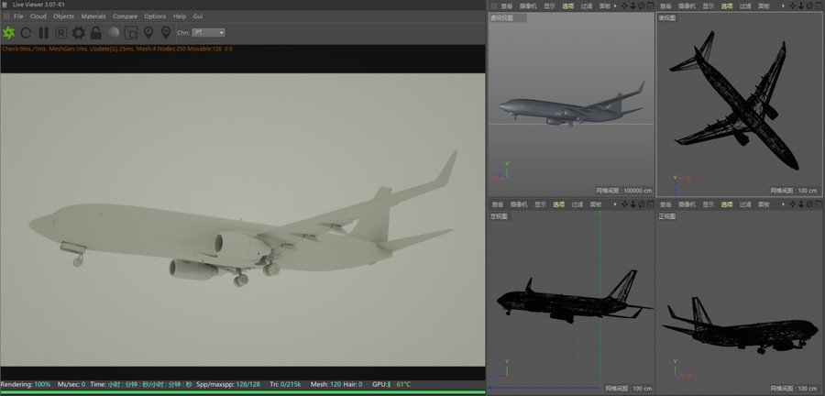Expand the small arrow in side-view viewport menu bar
This screenshot has height=396, width=825.
(x=615, y=204)
